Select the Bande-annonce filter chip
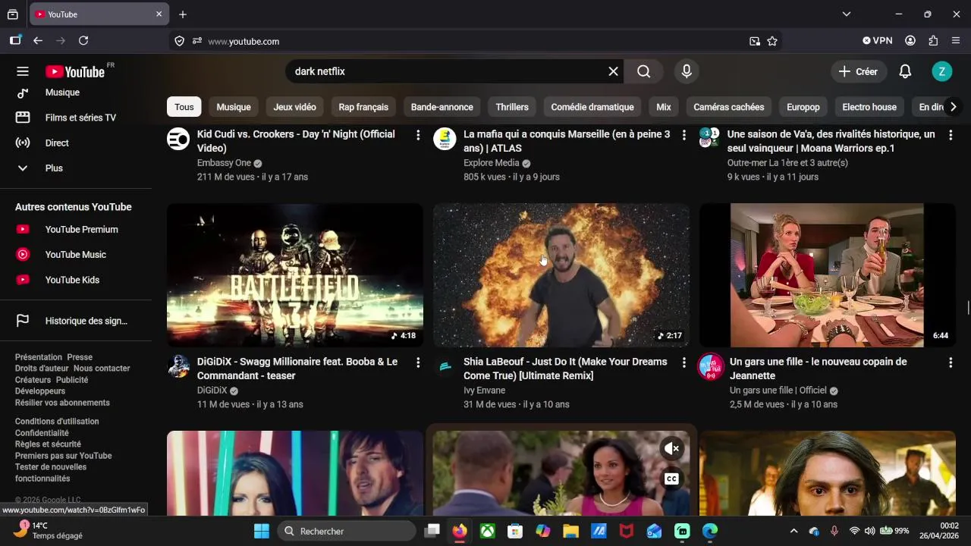This screenshot has height=546, width=971. 442,107
